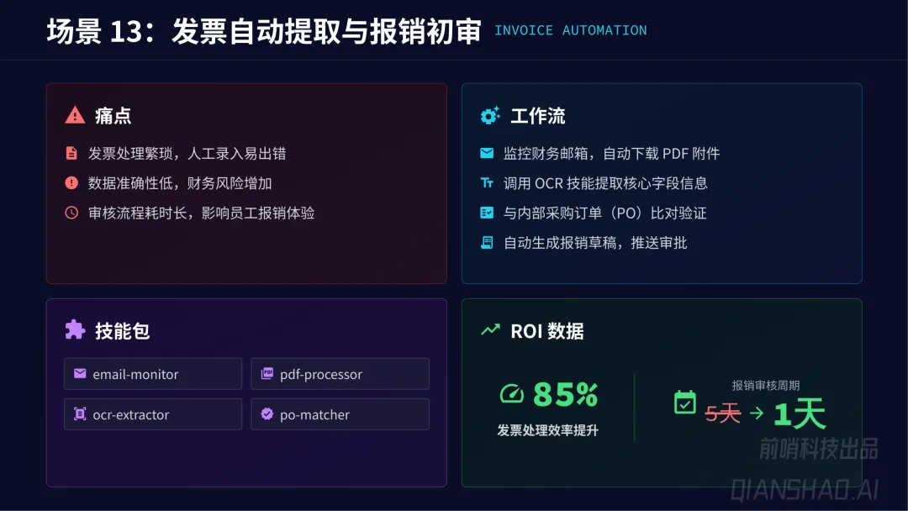908x511 pixels.
Task: Click the envelope icon for 监控财务邮箱
Action: click(486, 153)
